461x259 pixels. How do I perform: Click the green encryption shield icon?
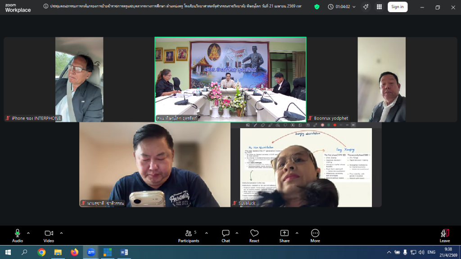point(317,7)
